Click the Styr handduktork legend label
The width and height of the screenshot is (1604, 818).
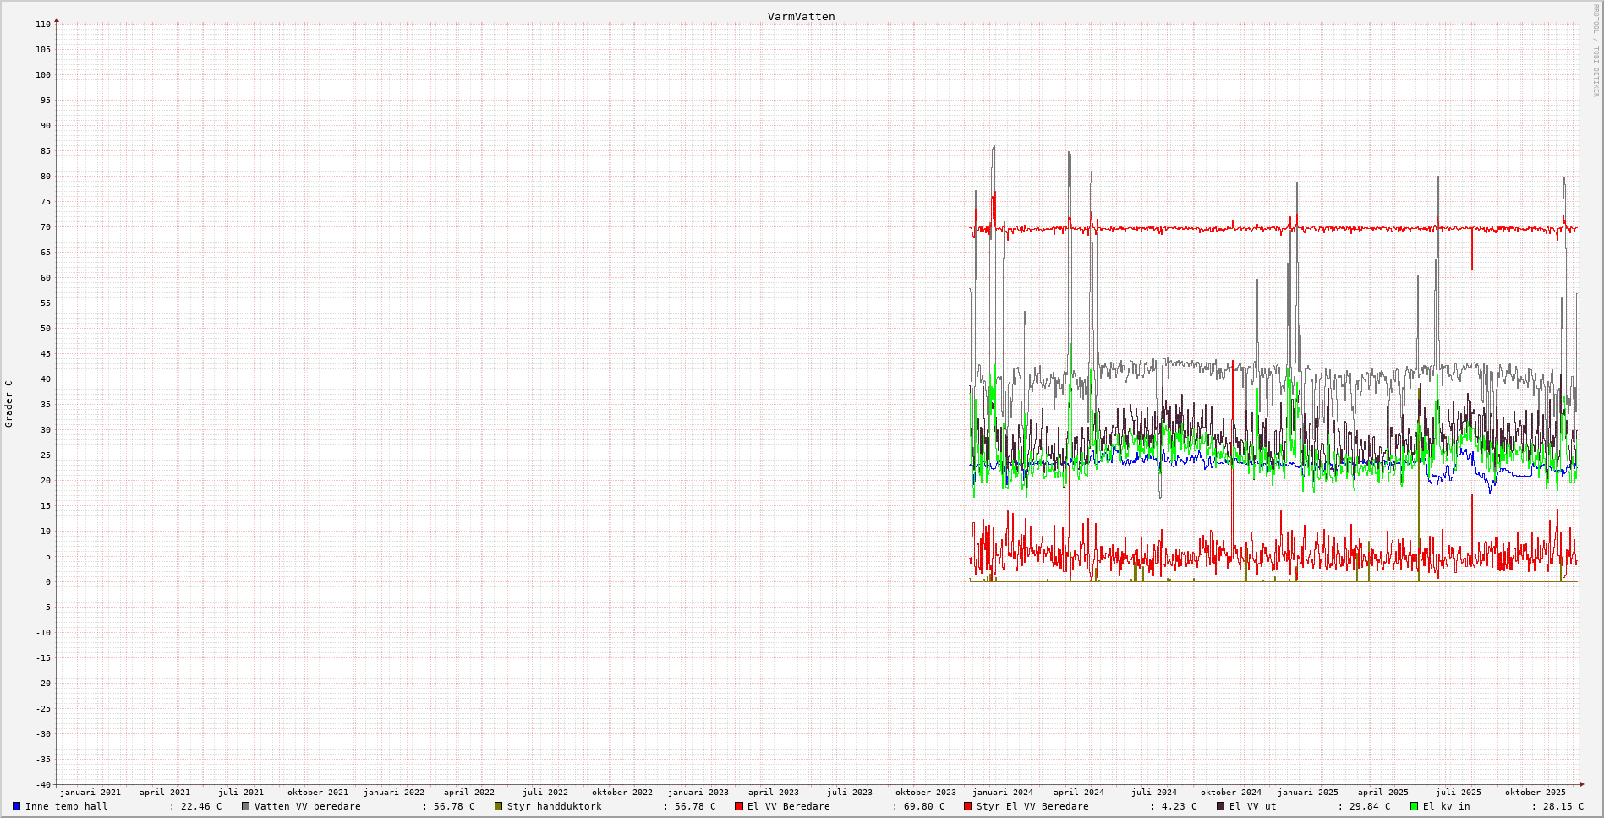click(x=554, y=806)
